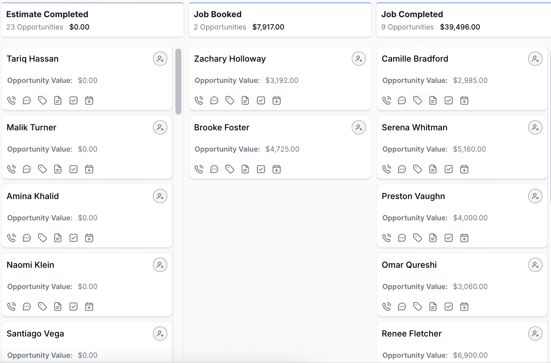Open the Omar Qureshi opportunity
This screenshot has width=551, height=363.
(x=409, y=265)
